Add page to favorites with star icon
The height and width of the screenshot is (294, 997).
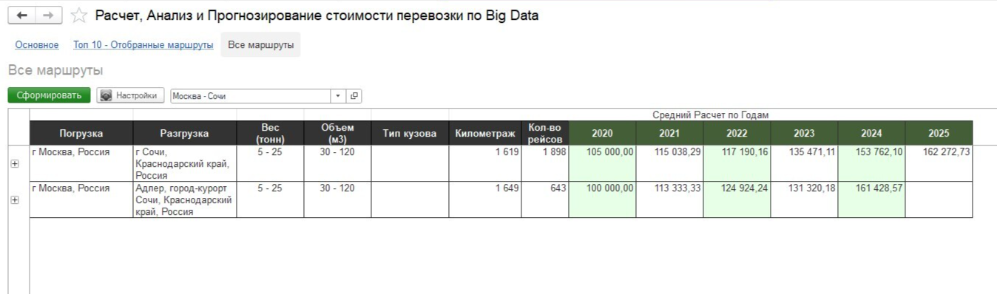click(x=79, y=16)
